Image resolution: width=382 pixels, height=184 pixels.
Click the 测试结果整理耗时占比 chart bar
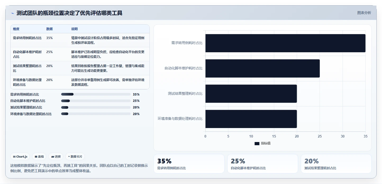pos(251,93)
